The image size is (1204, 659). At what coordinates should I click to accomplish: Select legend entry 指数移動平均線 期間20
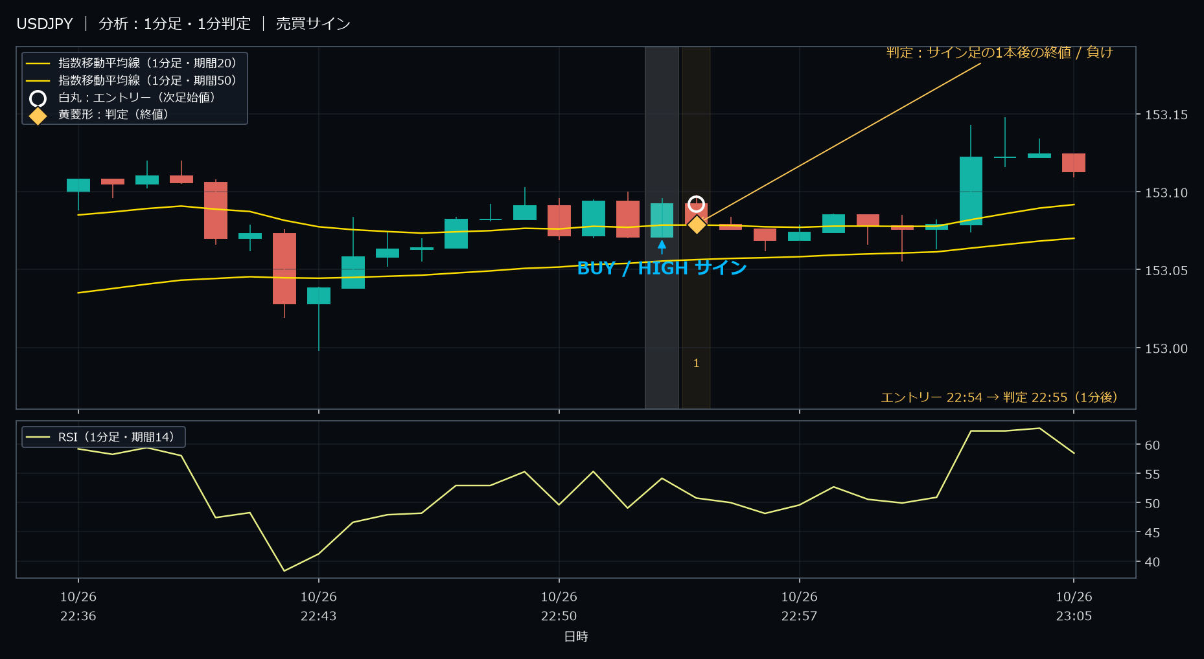(x=132, y=63)
